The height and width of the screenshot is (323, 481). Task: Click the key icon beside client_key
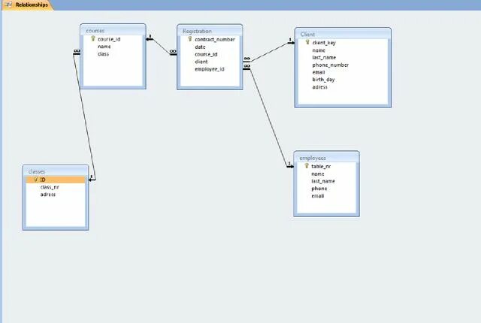tap(307, 42)
